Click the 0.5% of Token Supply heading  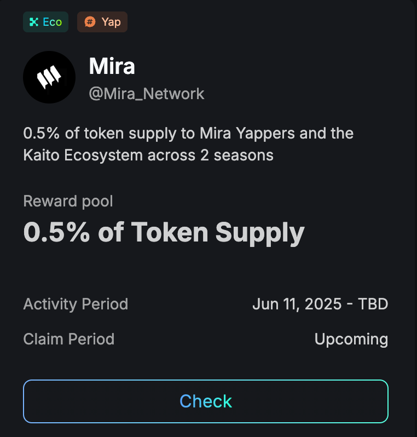(x=164, y=232)
